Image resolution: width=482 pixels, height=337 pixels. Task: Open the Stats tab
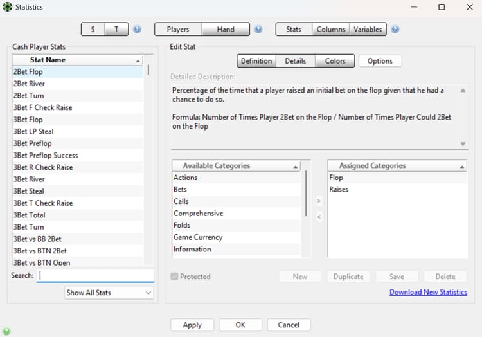point(294,29)
